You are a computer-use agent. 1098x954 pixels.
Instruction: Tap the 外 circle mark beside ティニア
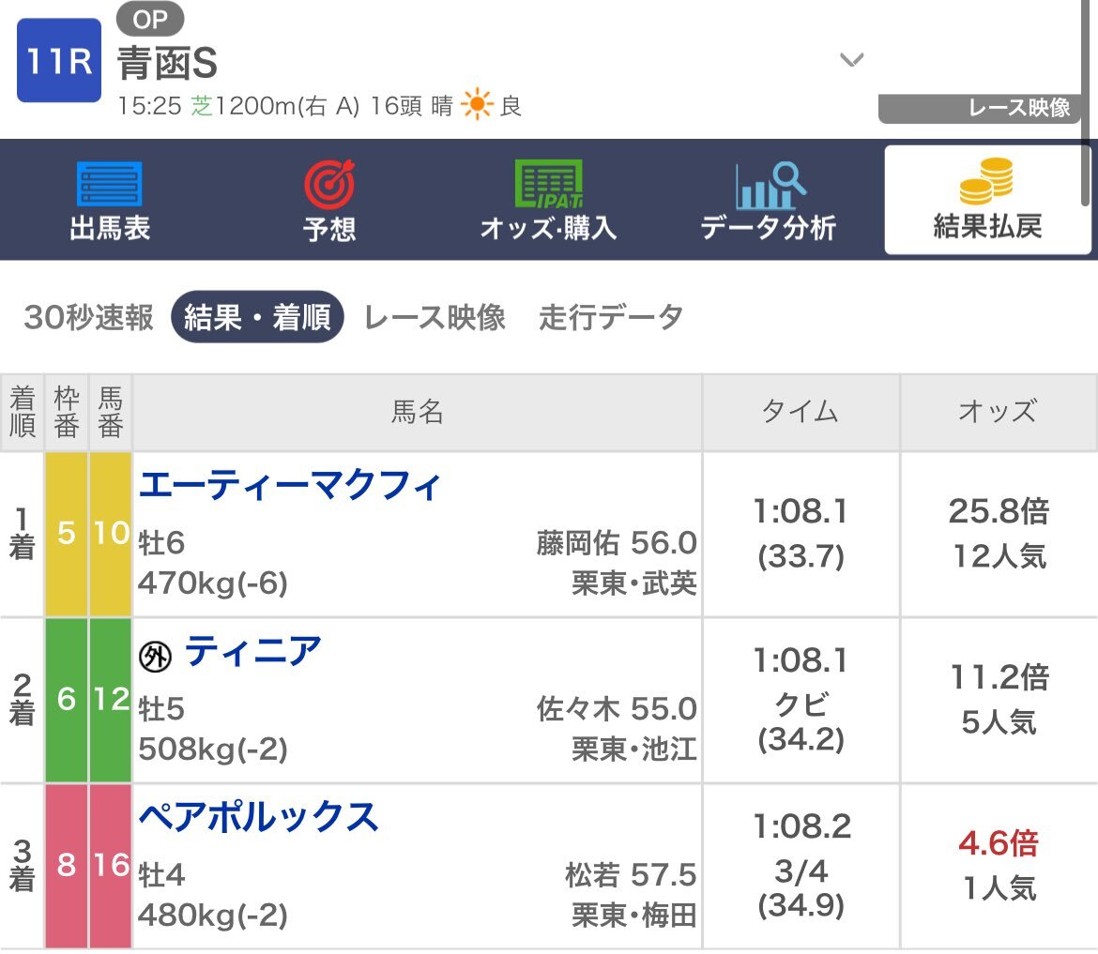(x=156, y=657)
